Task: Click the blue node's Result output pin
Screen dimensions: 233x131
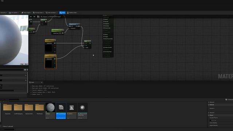Action: tap(79, 26)
